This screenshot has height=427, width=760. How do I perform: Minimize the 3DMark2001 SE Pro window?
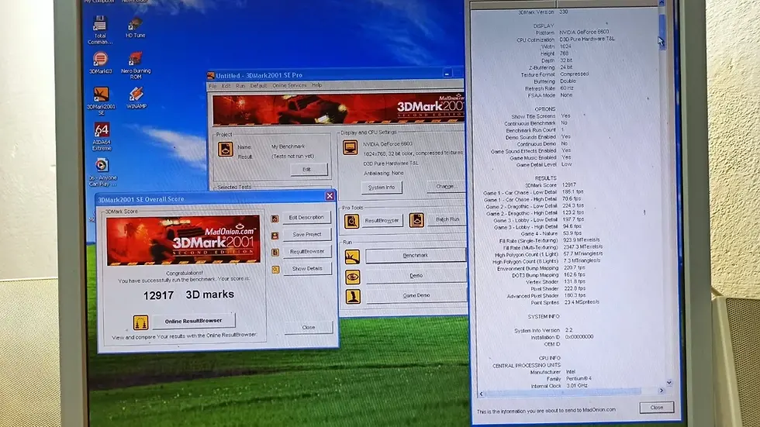pyautogui.click(x=447, y=74)
